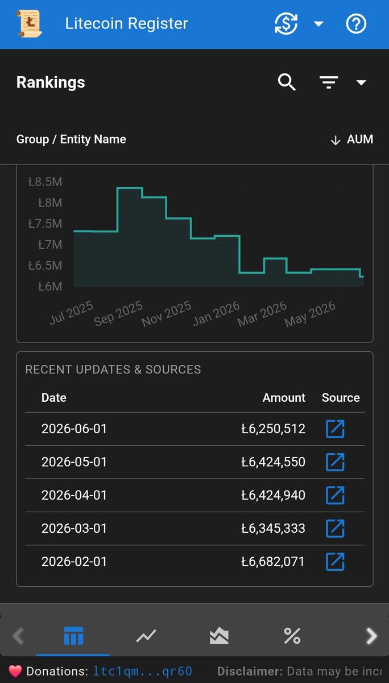The width and height of the screenshot is (389, 683).
Task: Open source link for 2026-03-01 row
Action: click(335, 528)
